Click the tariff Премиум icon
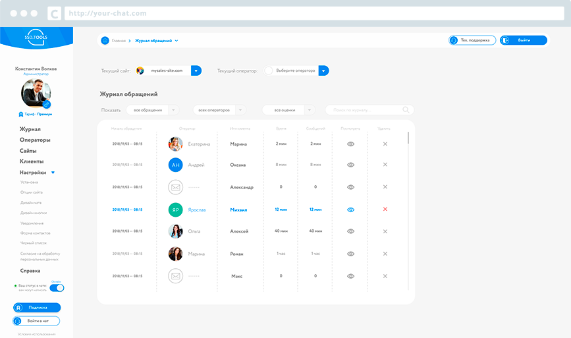The height and width of the screenshot is (338, 571). click(x=21, y=115)
